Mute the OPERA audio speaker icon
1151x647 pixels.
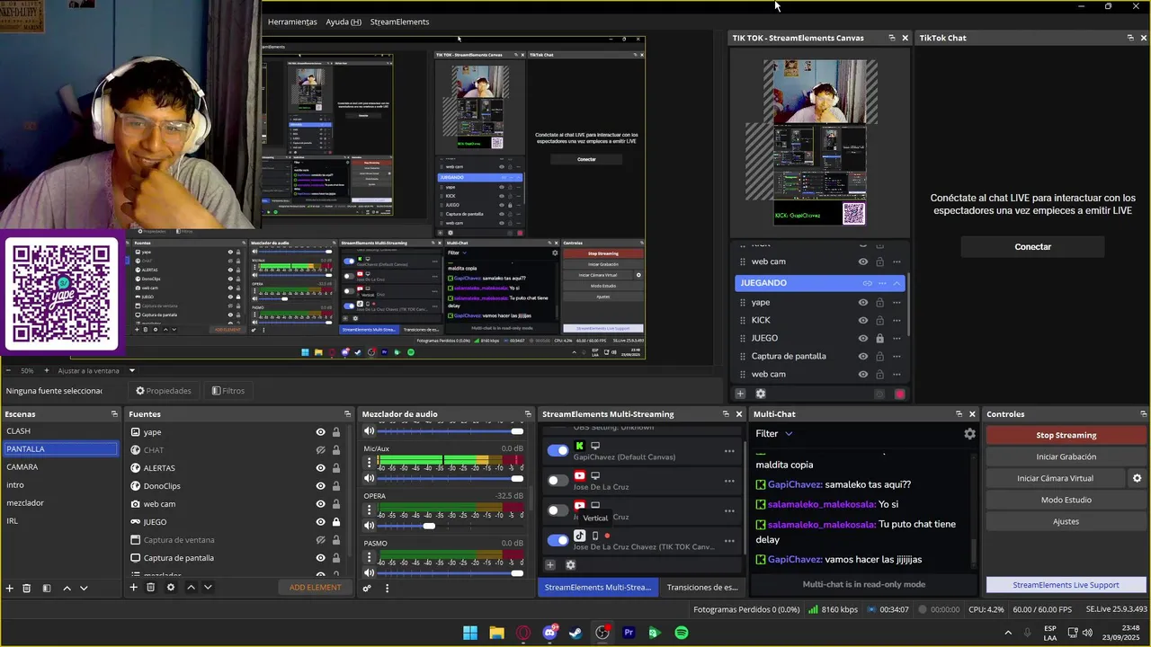[x=369, y=526]
